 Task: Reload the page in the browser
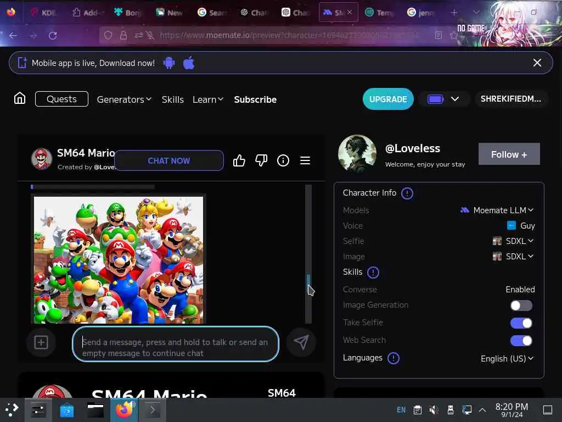pyautogui.click(x=53, y=36)
